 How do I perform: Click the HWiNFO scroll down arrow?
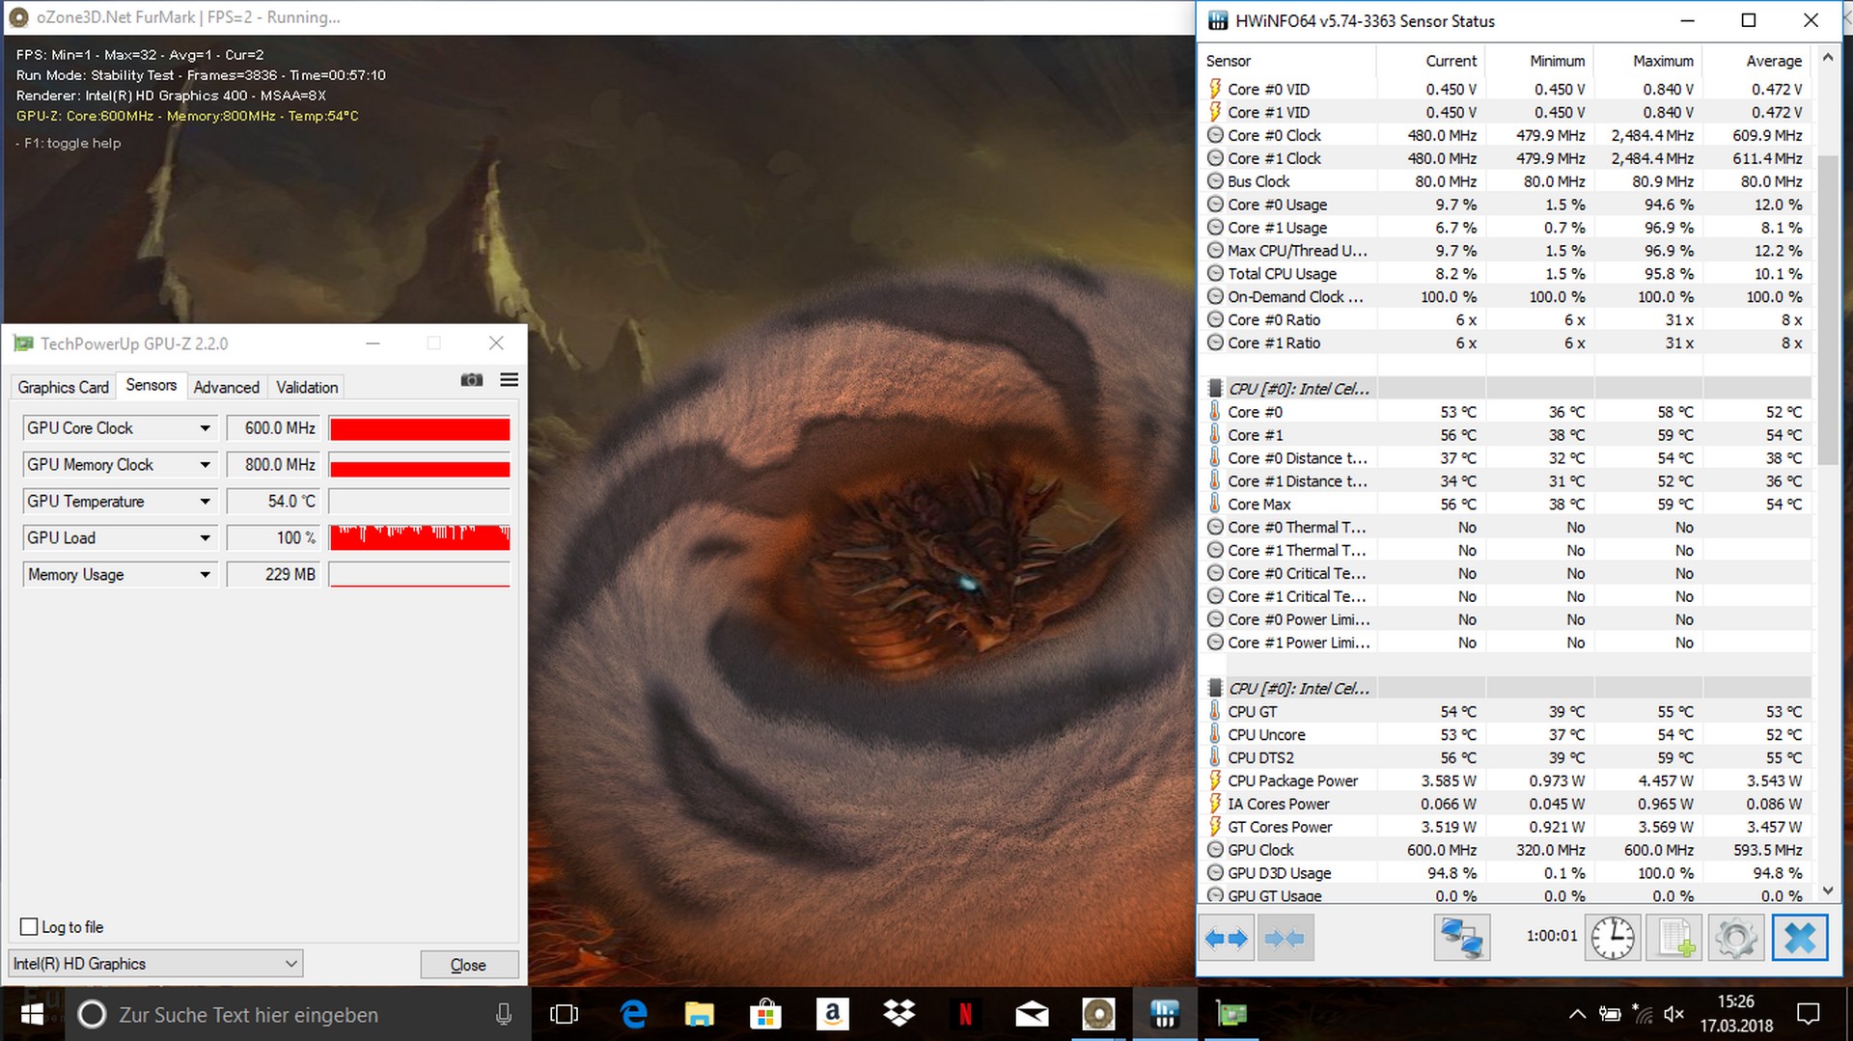1827,890
